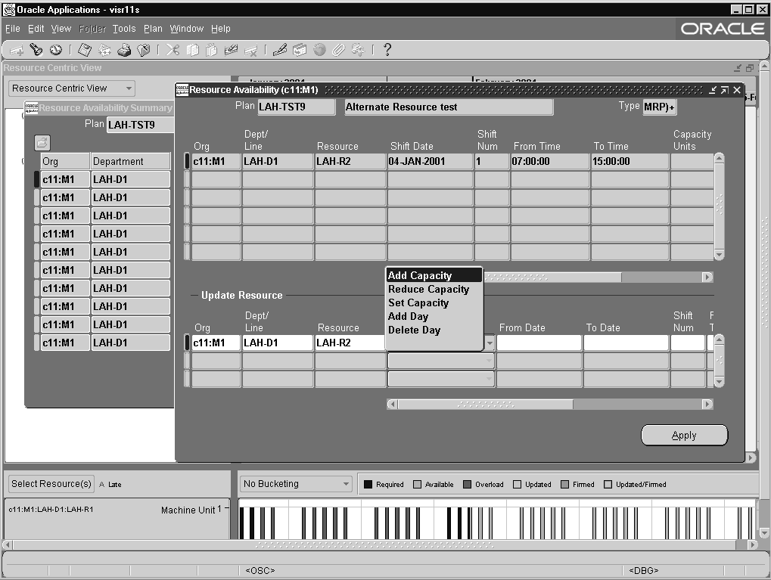Click the New record toolbar icon
Viewport: 771px width, 580px height.
tap(16, 50)
